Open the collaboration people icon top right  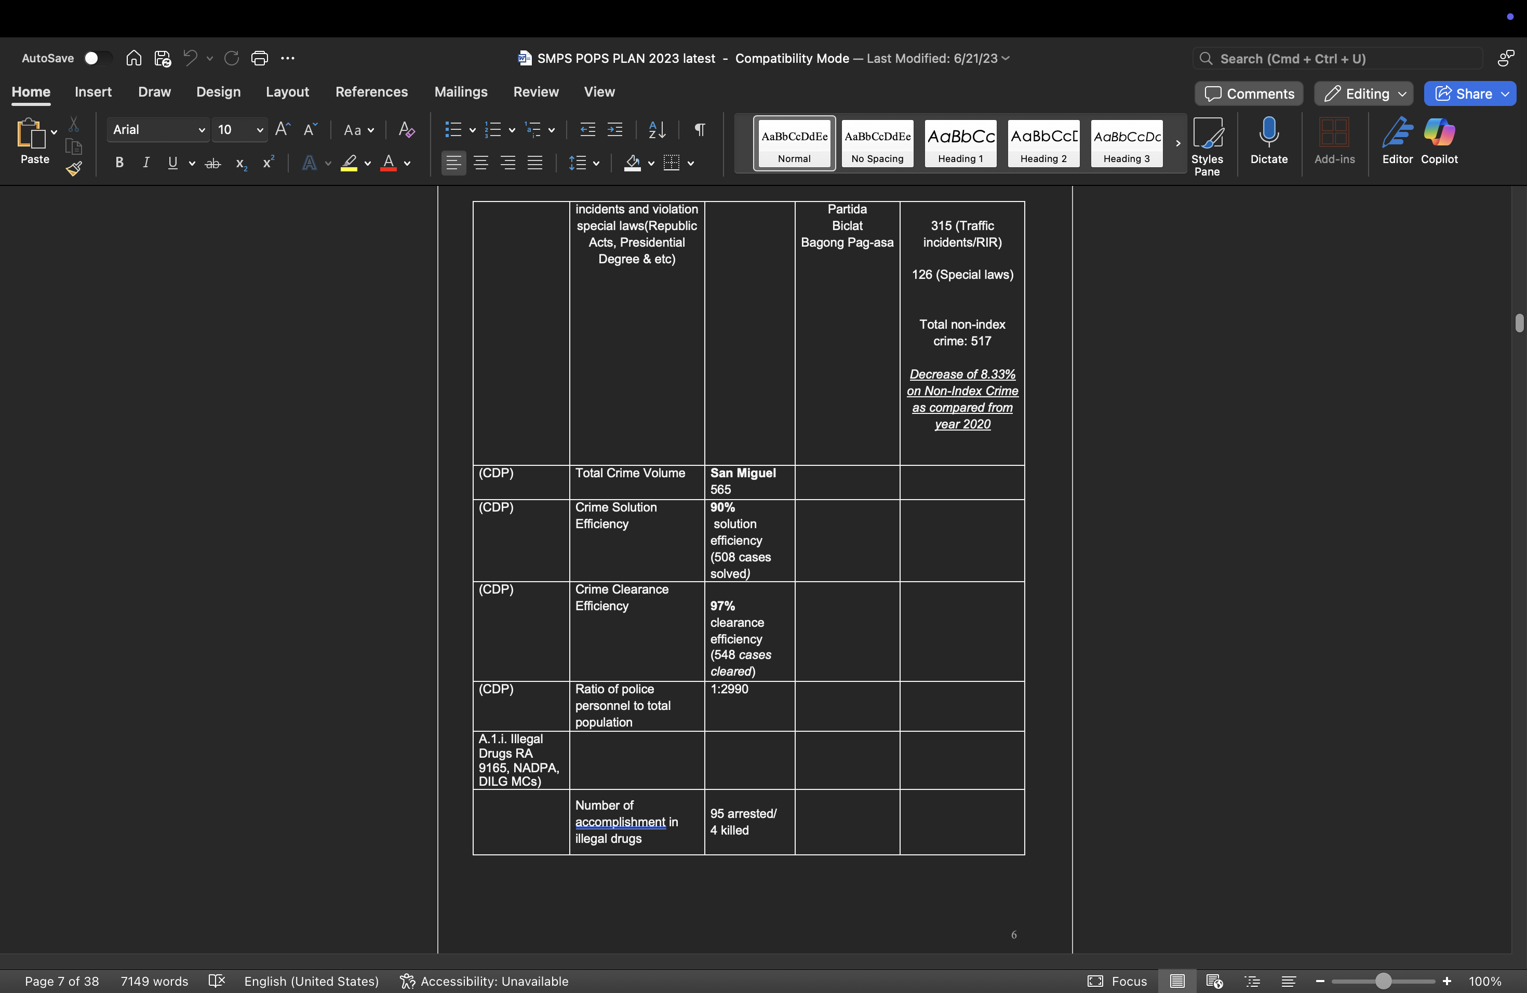tap(1505, 58)
